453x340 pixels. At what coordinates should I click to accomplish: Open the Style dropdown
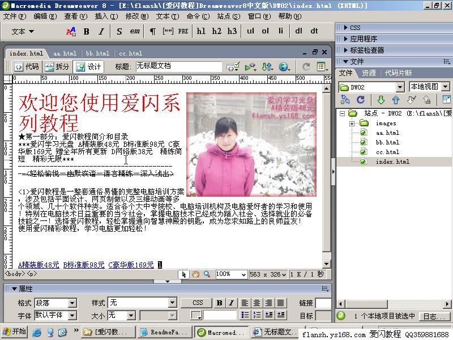173,303
